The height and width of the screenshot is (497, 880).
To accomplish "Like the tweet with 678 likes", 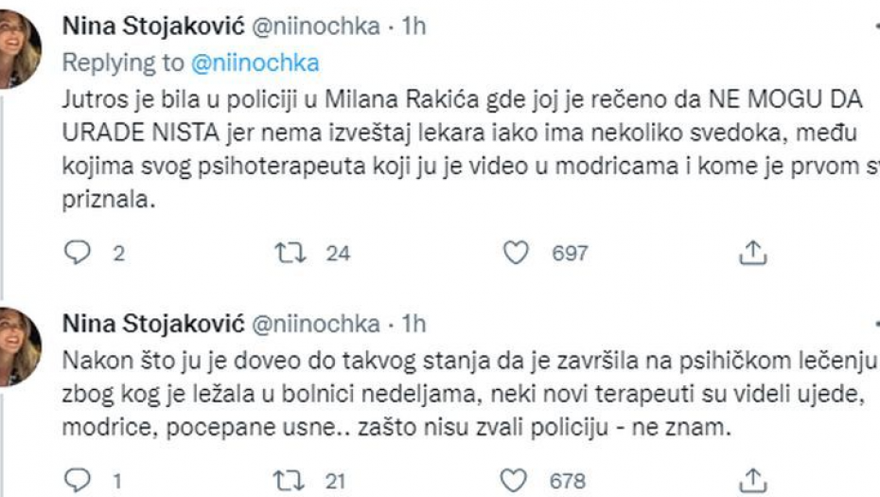I will (x=516, y=480).
